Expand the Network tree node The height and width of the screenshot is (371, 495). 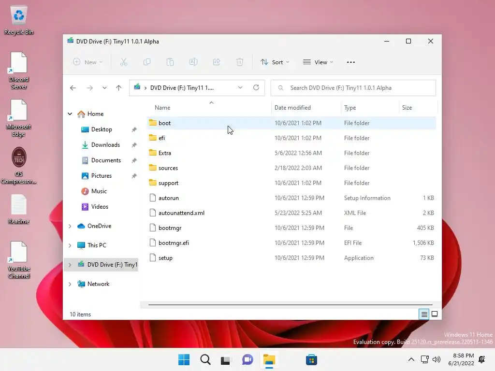click(70, 284)
